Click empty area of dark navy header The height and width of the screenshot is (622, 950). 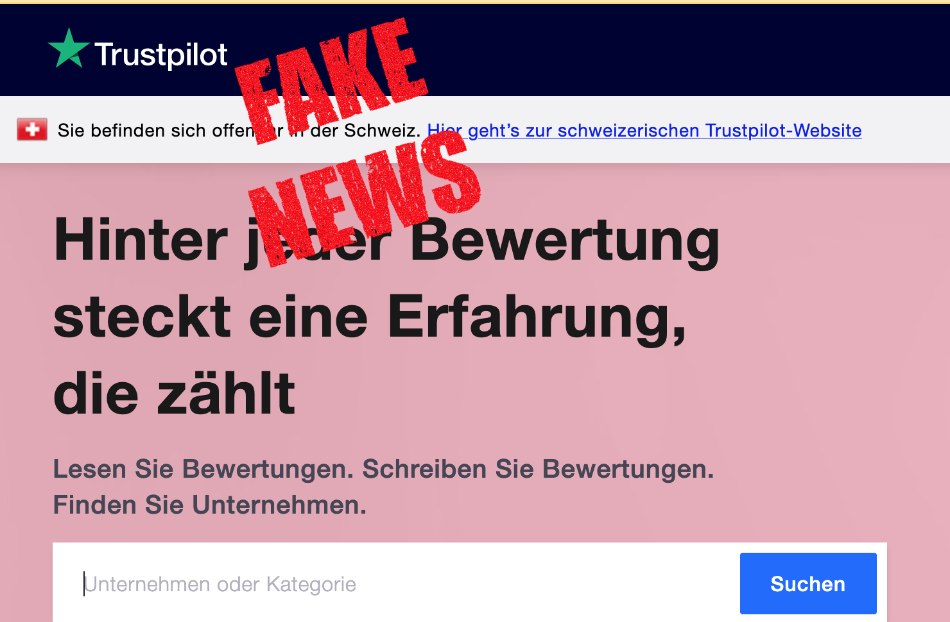[x=674, y=51]
